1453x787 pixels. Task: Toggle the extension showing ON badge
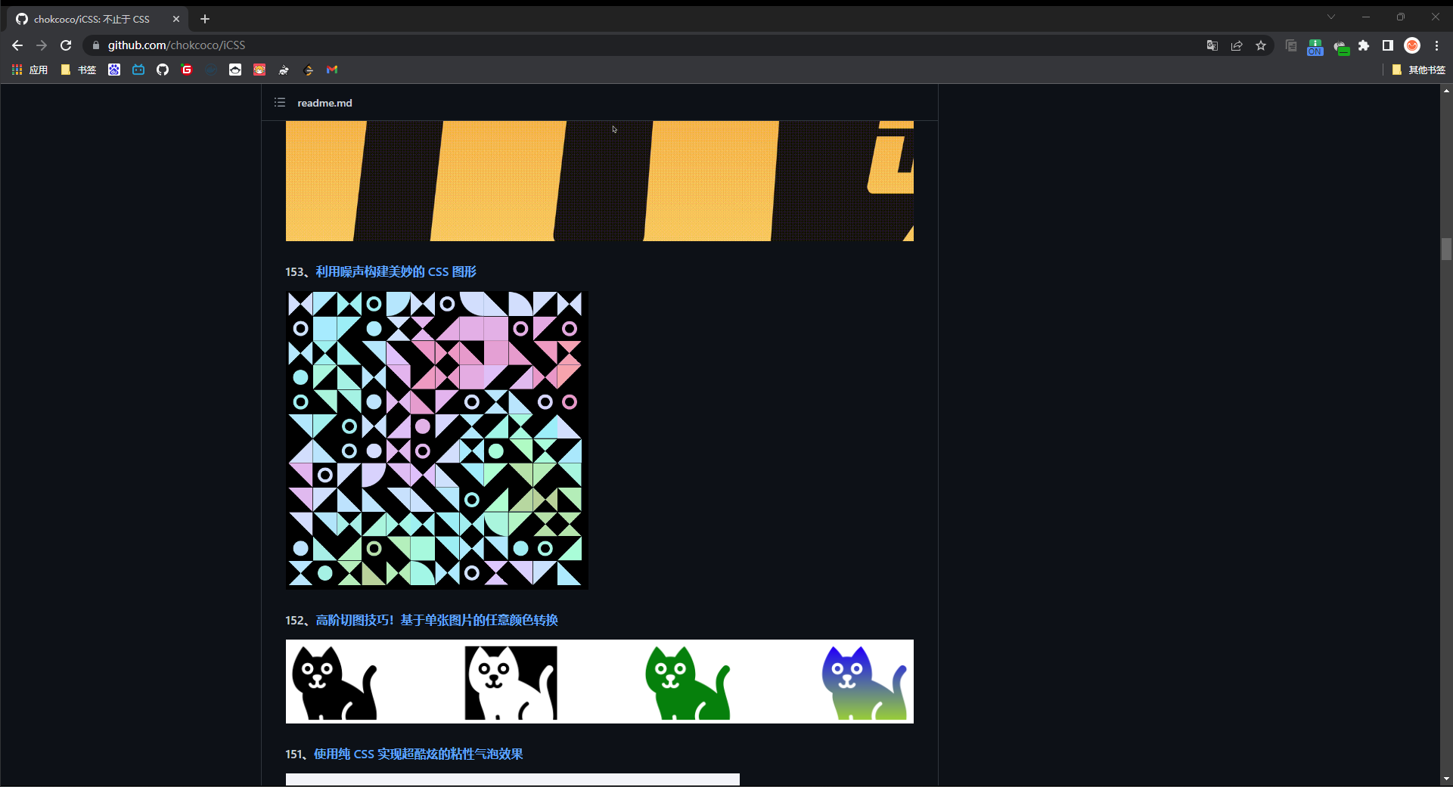[x=1315, y=47]
